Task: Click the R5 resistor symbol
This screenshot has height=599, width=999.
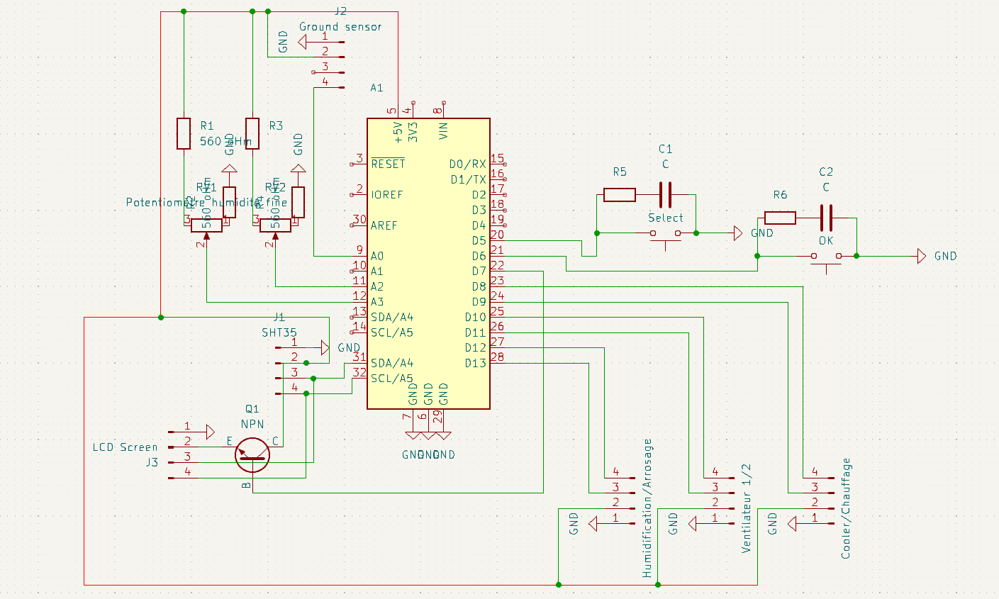Action: point(620,194)
